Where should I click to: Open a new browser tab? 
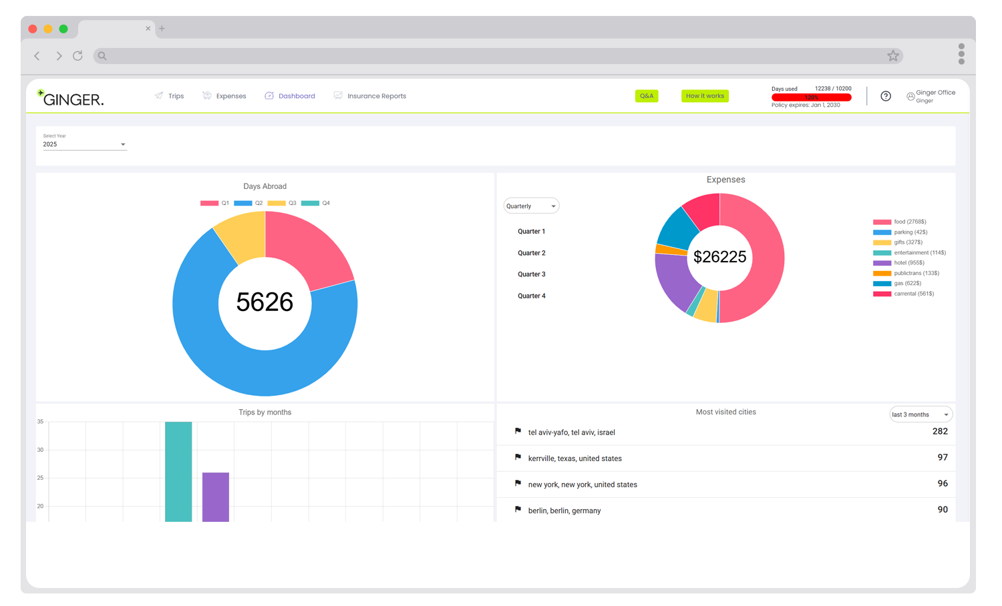click(162, 29)
